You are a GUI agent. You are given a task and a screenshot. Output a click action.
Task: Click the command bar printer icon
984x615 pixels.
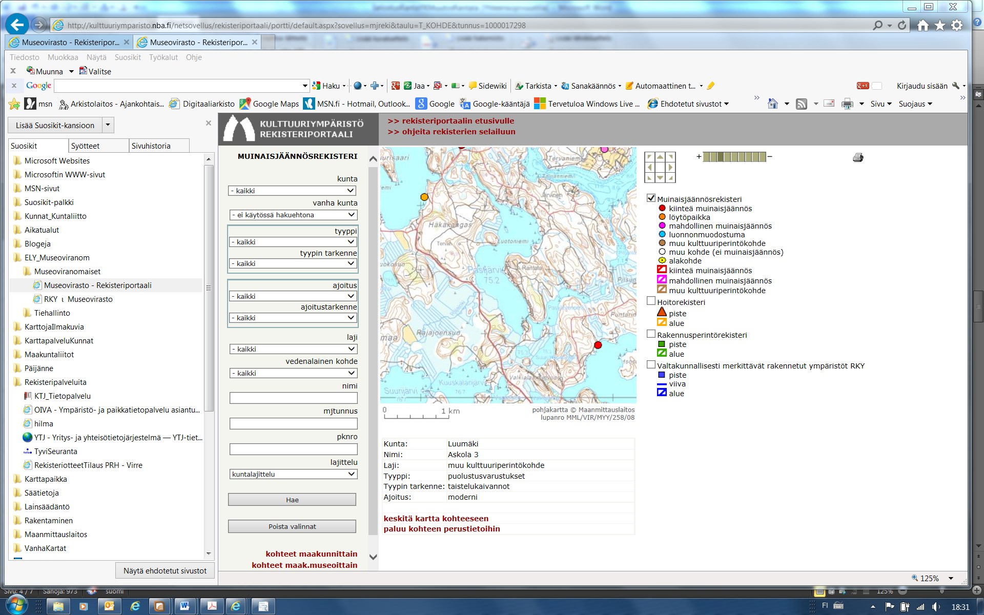[847, 104]
